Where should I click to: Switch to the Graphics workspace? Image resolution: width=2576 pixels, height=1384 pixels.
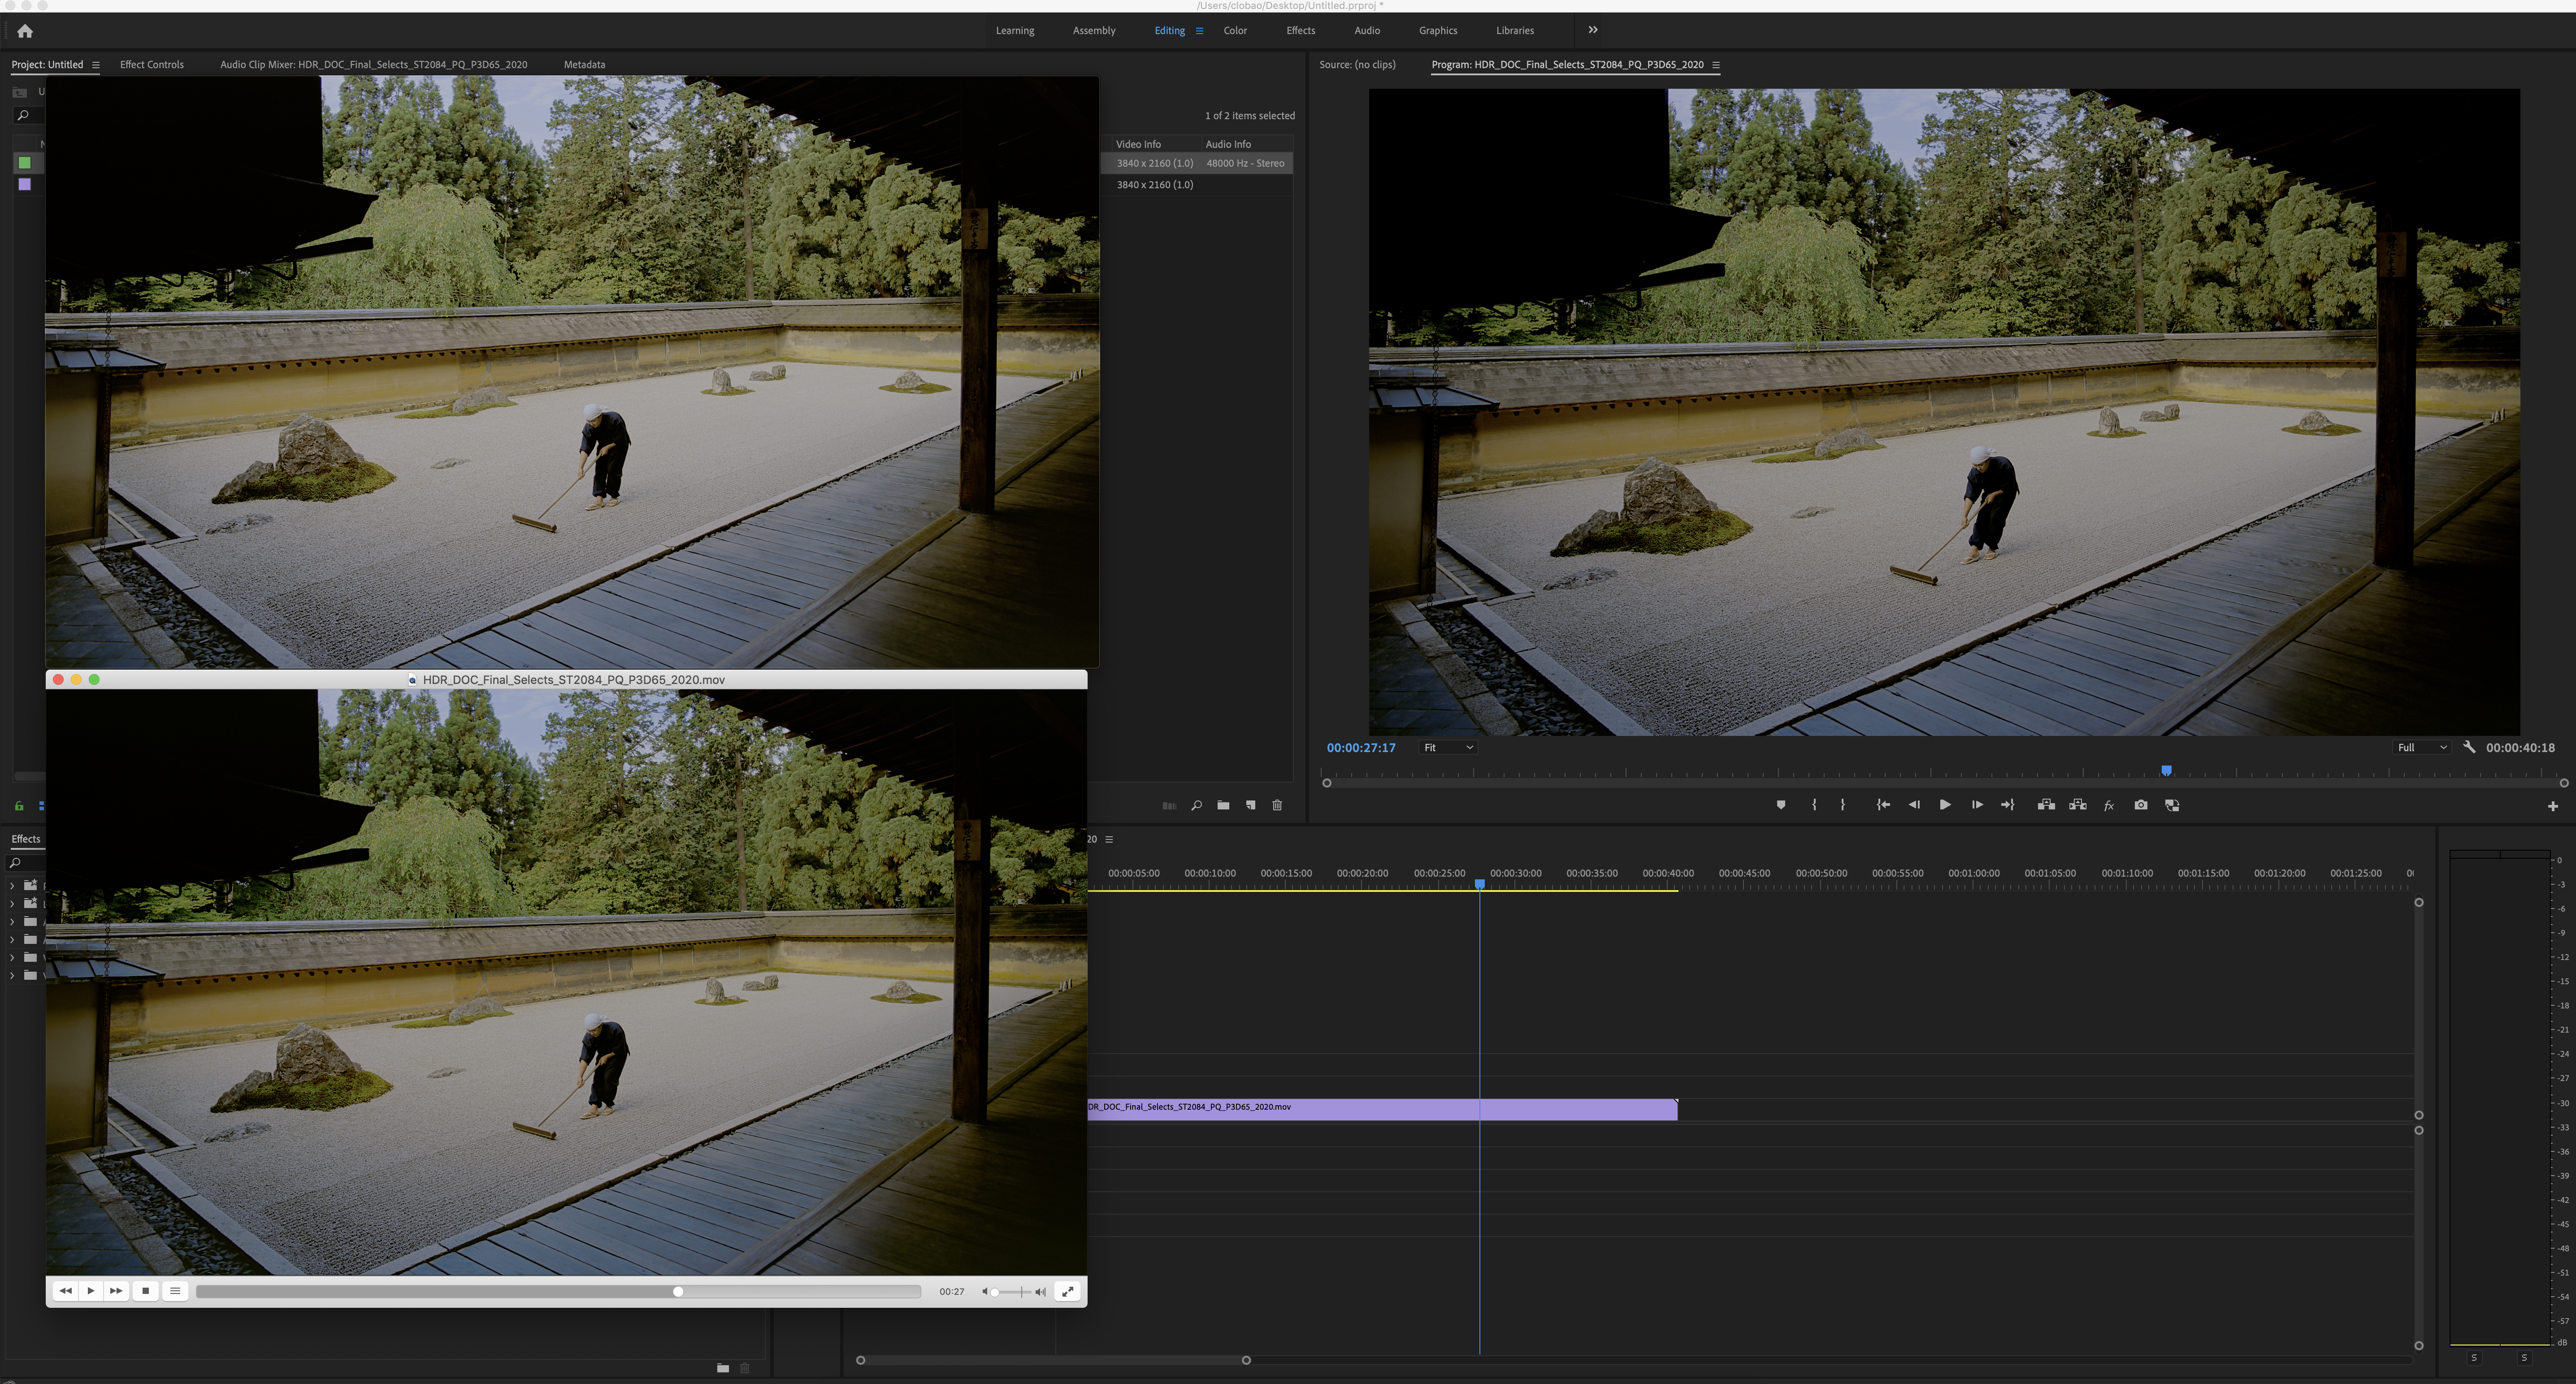click(x=1438, y=31)
